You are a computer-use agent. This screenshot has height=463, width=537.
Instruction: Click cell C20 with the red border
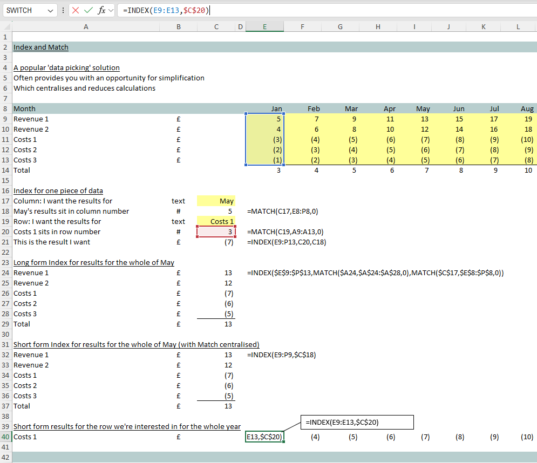pos(216,232)
